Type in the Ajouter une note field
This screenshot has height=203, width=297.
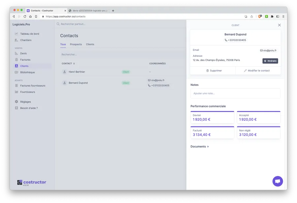click(235, 93)
